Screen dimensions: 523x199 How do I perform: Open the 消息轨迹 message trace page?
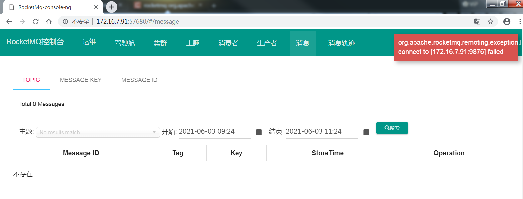tap(341, 43)
